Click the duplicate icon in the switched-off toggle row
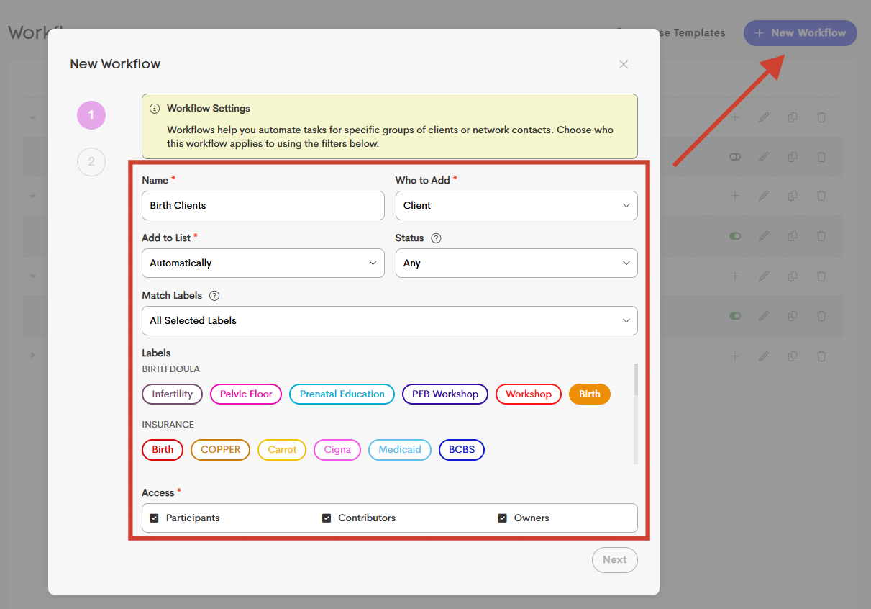Screen dimensions: 871x609 793,157
